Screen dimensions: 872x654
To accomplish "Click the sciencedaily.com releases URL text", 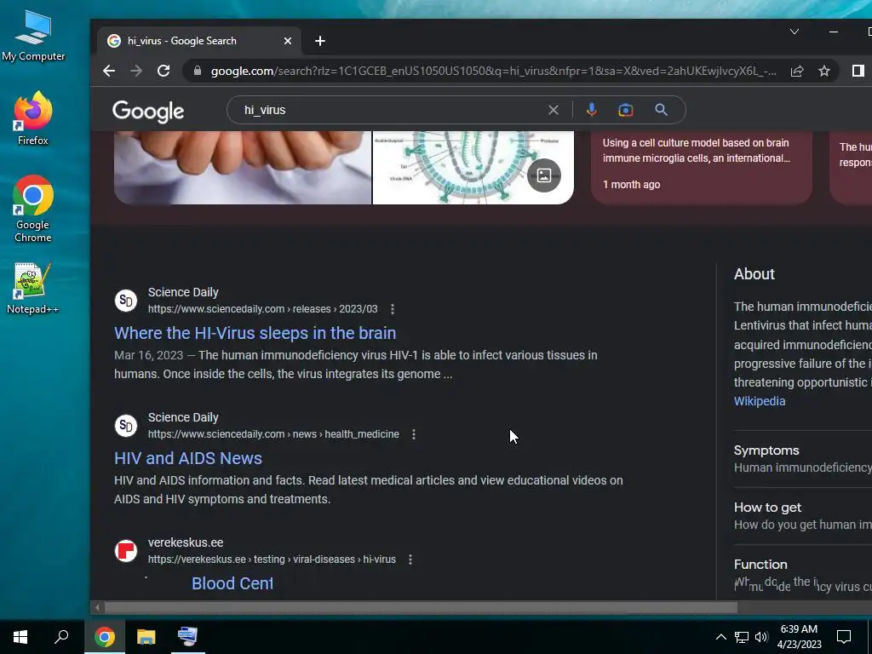I will click(x=262, y=309).
